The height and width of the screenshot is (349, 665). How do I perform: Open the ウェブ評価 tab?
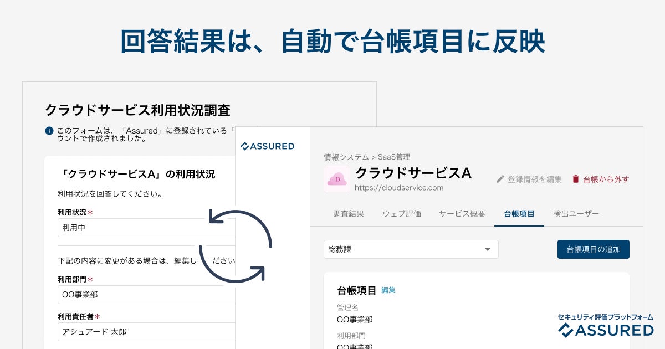[402, 214]
